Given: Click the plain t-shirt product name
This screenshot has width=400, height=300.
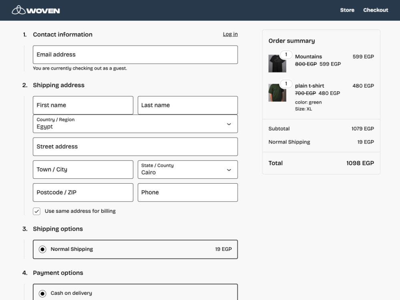Looking at the screenshot, I should (x=310, y=86).
